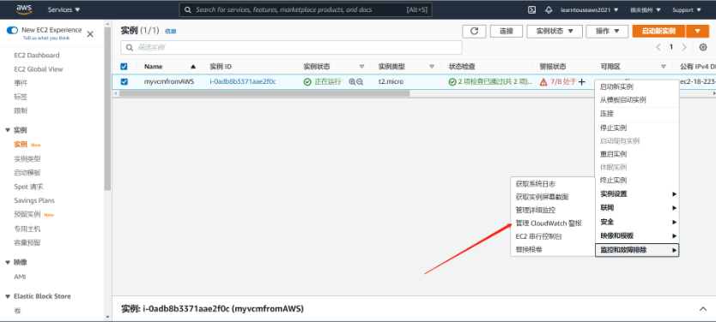Open the launch instance split arrow

(697, 31)
